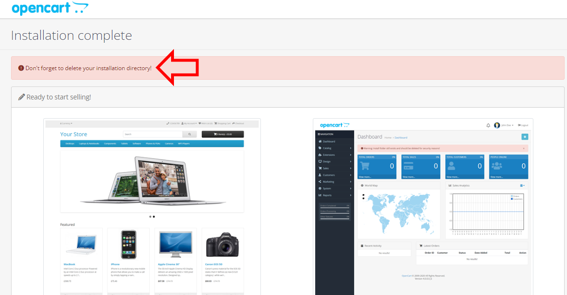Click the OpenCart footer link in admin preview
Viewport: 567px width, 295px height.
point(407,276)
